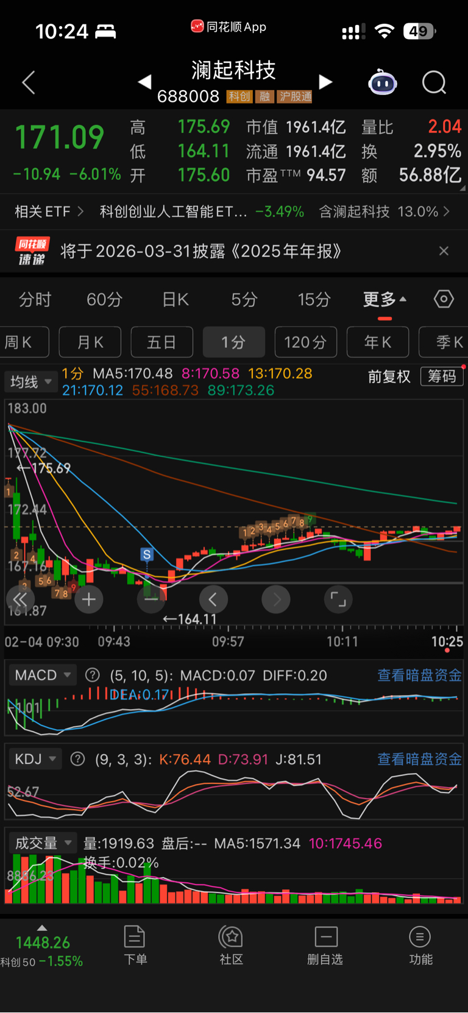Open the AI robot assistant
The image size is (468, 1013).
click(383, 82)
